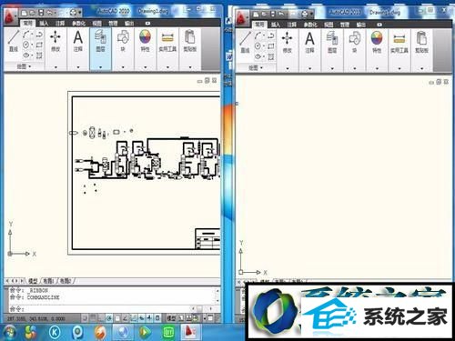This screenshot has width=455, height=341.
Task: Toggle Lineweight display in left window status bar
Action: point(157,318)
